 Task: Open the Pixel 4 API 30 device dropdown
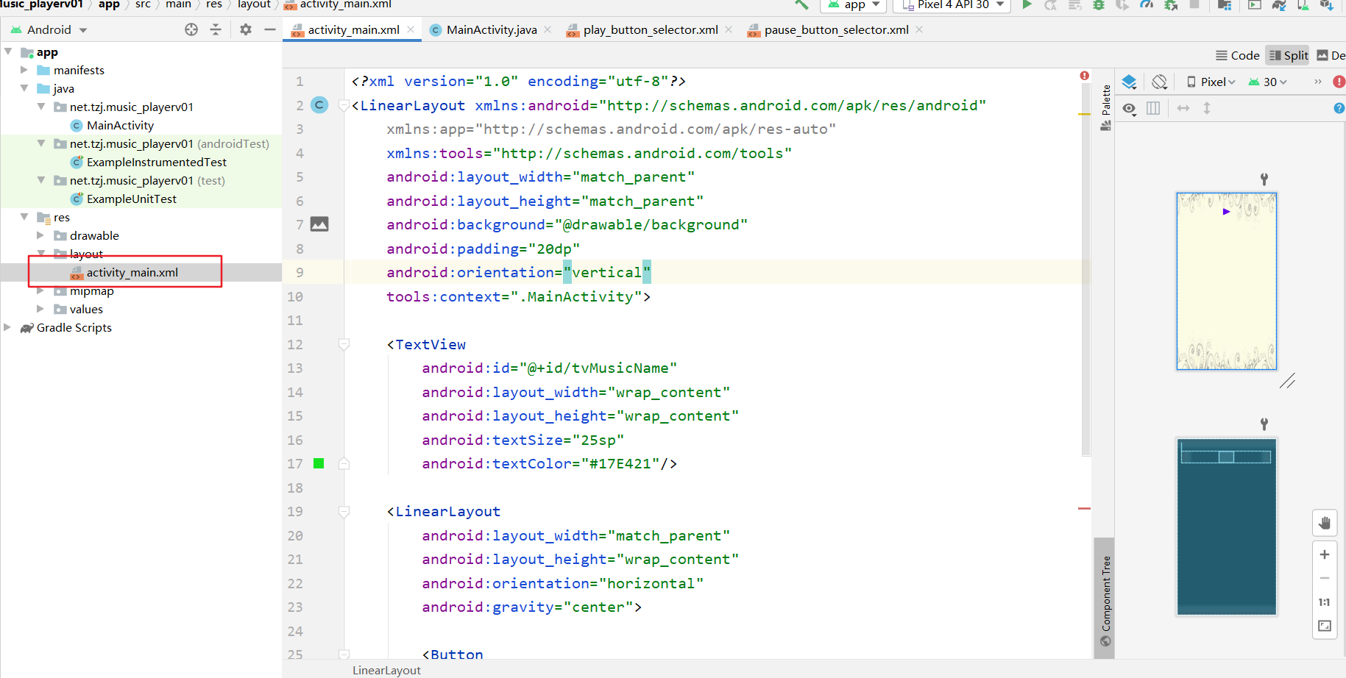tap(951, 4)
